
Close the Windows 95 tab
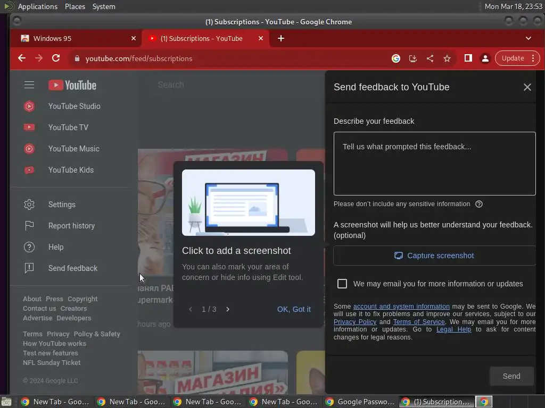(134, 38)
